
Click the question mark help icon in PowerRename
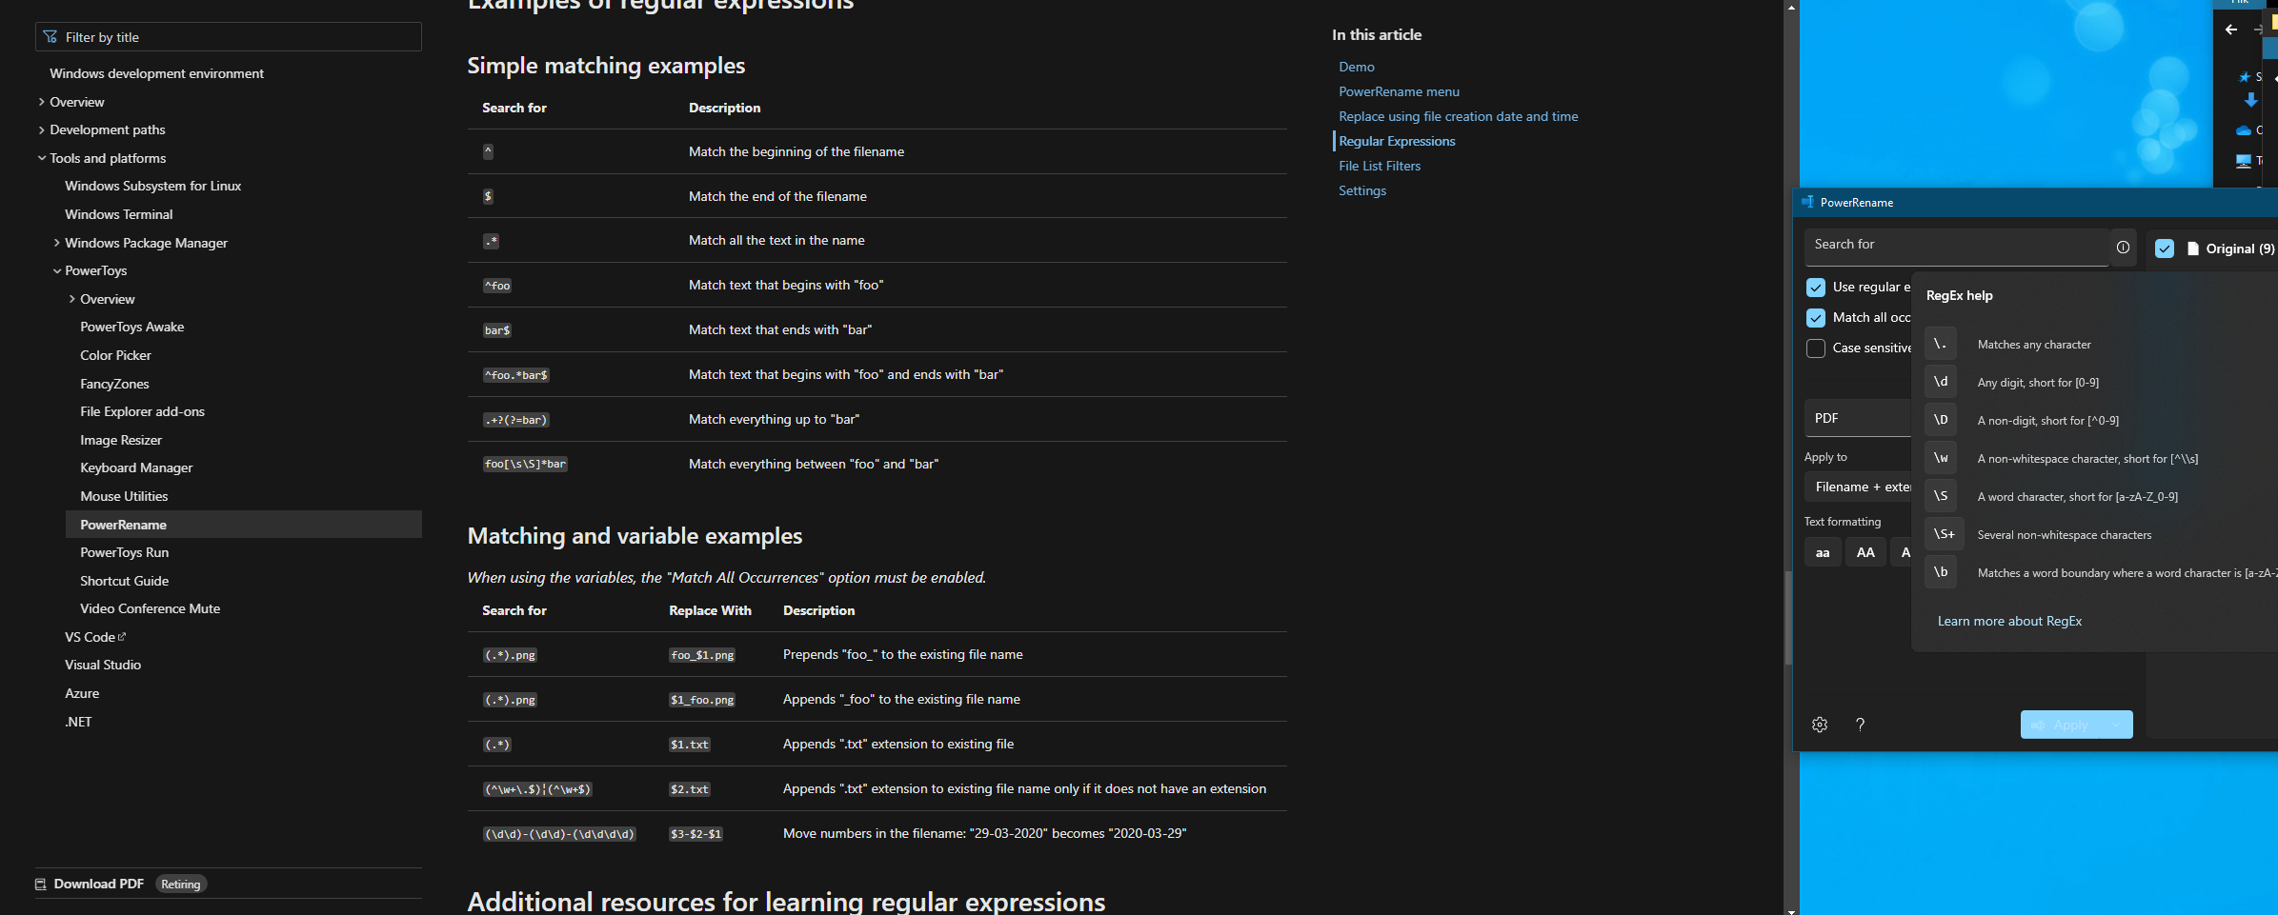pyautogui.click(x=1862, y=725)
